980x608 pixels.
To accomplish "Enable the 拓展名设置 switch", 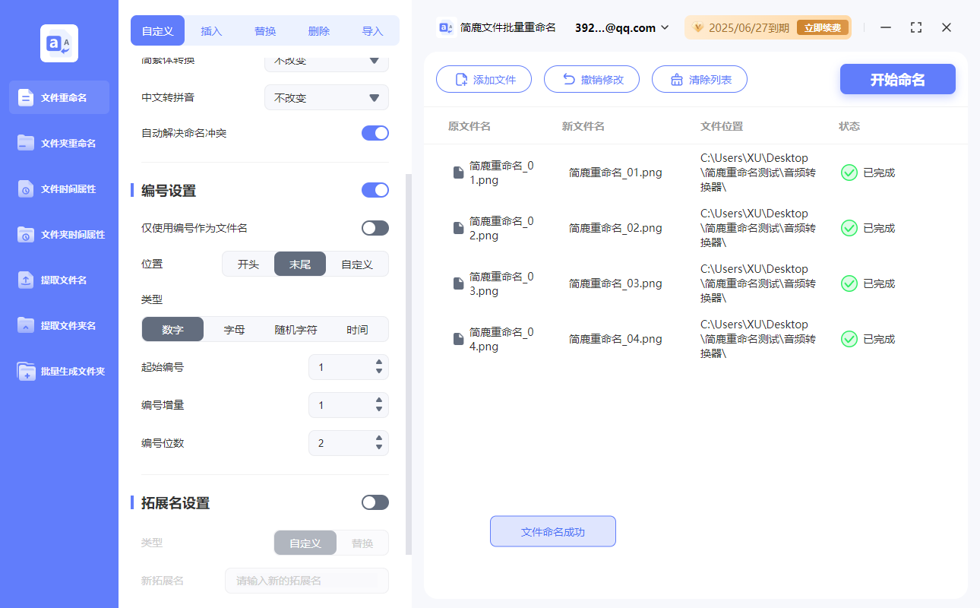I will pos(375,502).
